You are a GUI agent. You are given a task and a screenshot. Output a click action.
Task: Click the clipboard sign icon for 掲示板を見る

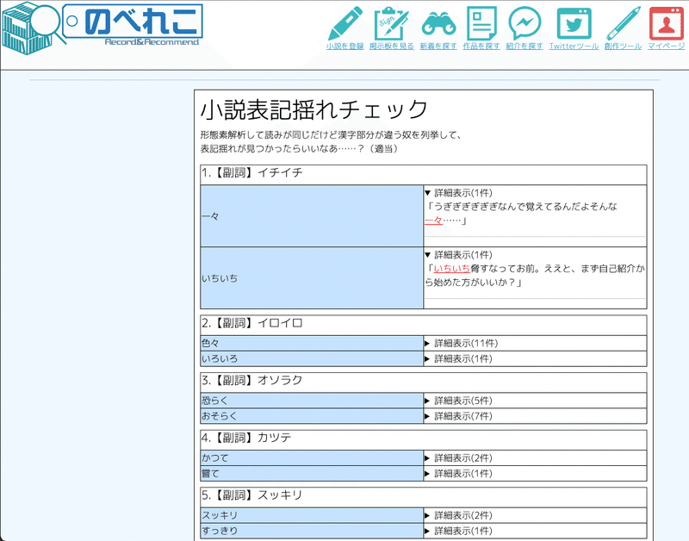[391, 23]
